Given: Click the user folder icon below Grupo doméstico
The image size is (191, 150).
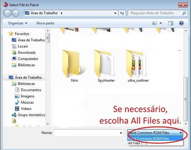Looking at the screenshot, I should (x=14, y=121).
